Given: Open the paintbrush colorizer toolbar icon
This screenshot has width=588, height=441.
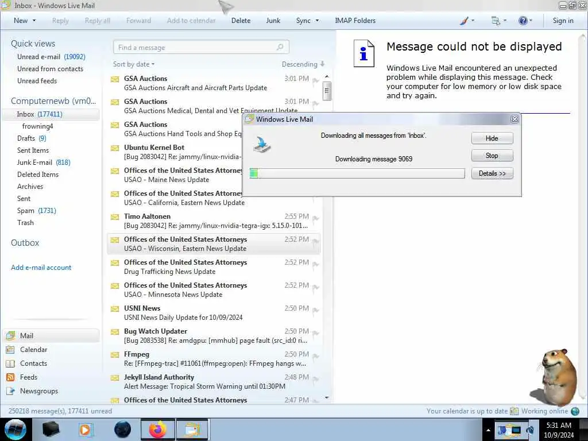Looking at the screenshot, I should coord(464,21).
